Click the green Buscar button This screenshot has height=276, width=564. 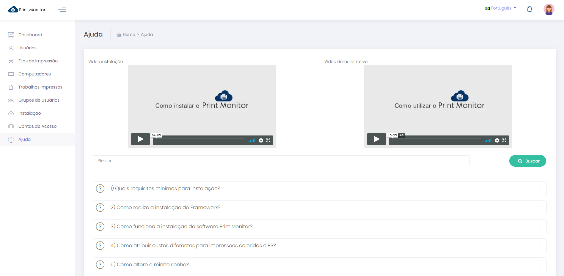[x=528, y=161]
